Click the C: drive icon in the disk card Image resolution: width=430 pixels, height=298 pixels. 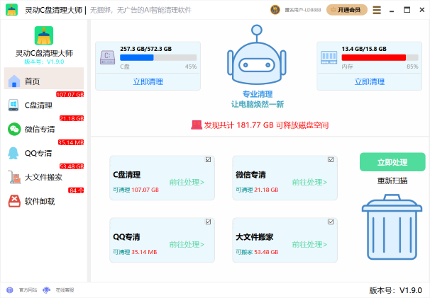108,57
